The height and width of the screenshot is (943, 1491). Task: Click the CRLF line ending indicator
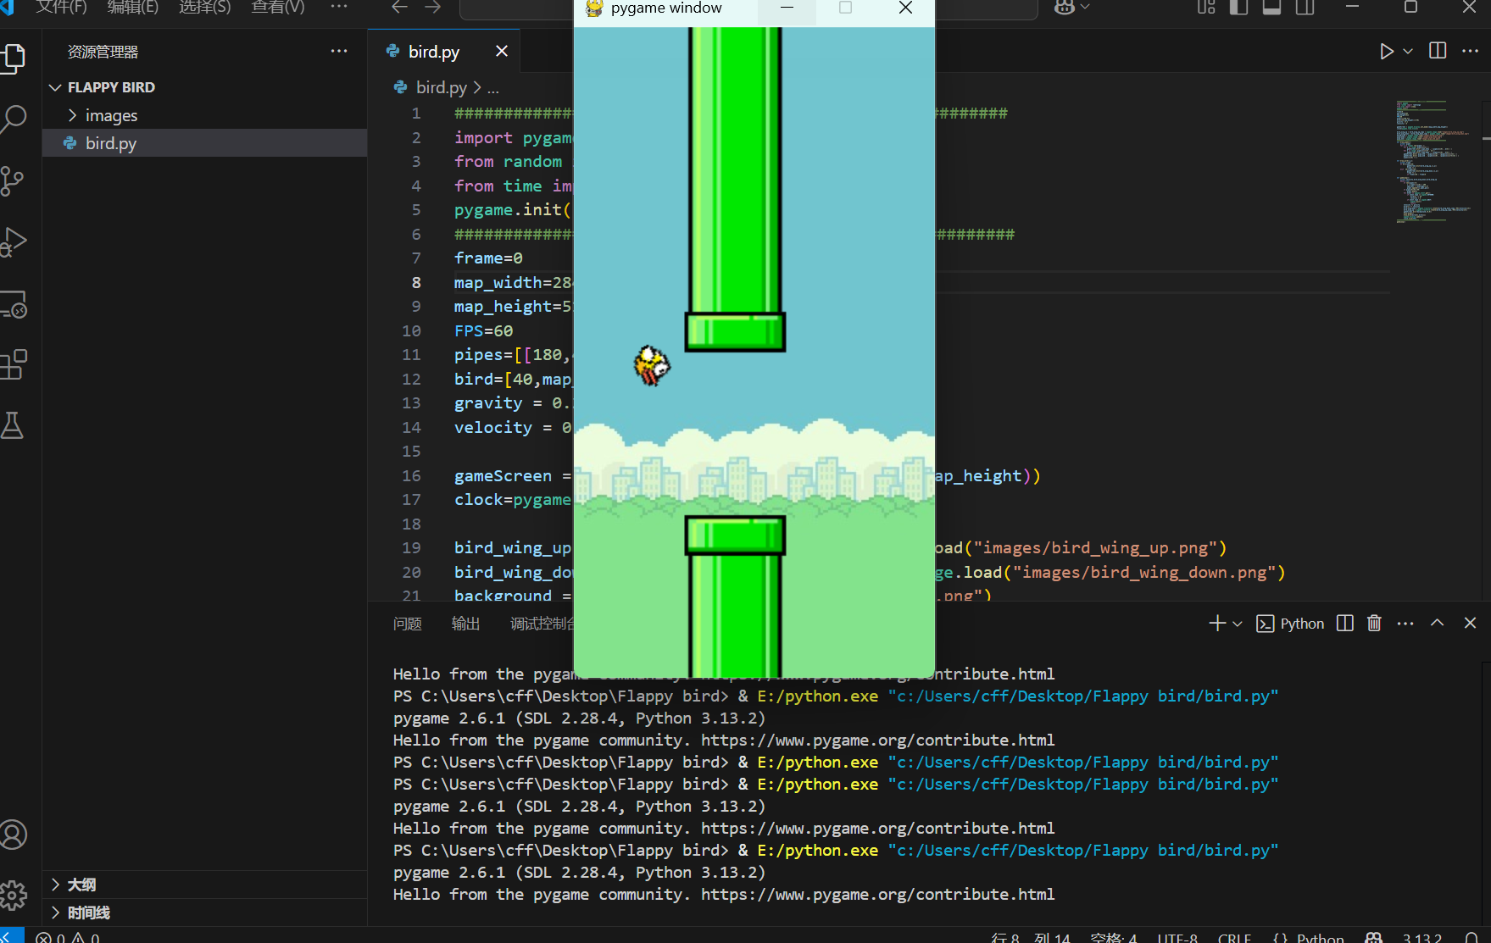click(x=1234, y=937)
